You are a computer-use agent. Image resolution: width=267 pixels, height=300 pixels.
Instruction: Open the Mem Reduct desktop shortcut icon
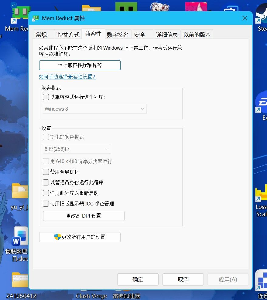tap(20, 13)
